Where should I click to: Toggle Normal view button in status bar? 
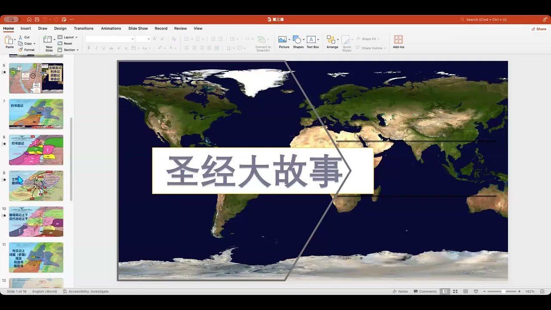445,291
